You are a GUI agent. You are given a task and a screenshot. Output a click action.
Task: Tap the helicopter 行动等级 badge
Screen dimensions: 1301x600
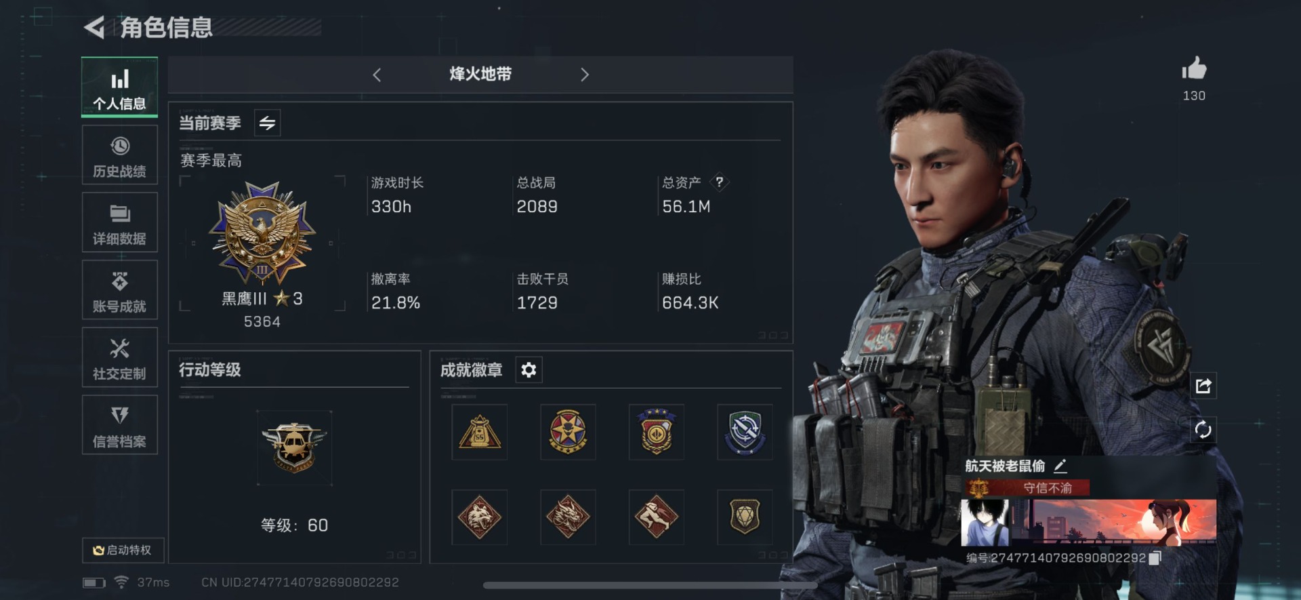[x=294, y=447]
